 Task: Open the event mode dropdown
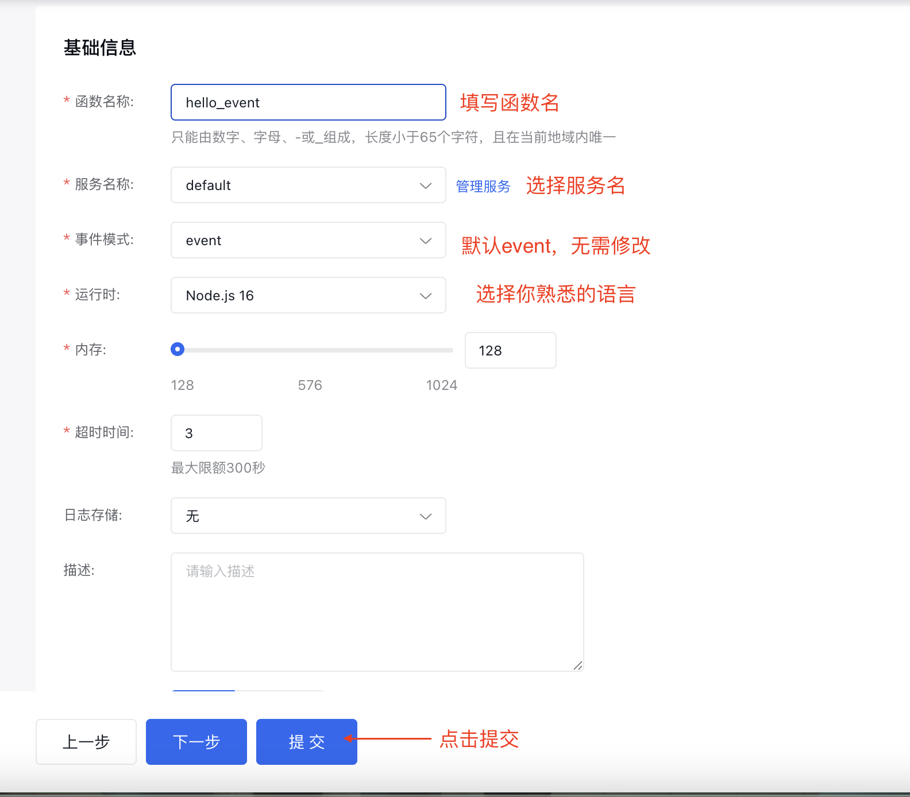(x=309, y=240)
